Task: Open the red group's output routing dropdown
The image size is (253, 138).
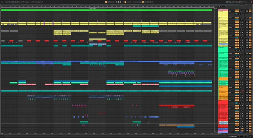Action: [232, 101]
